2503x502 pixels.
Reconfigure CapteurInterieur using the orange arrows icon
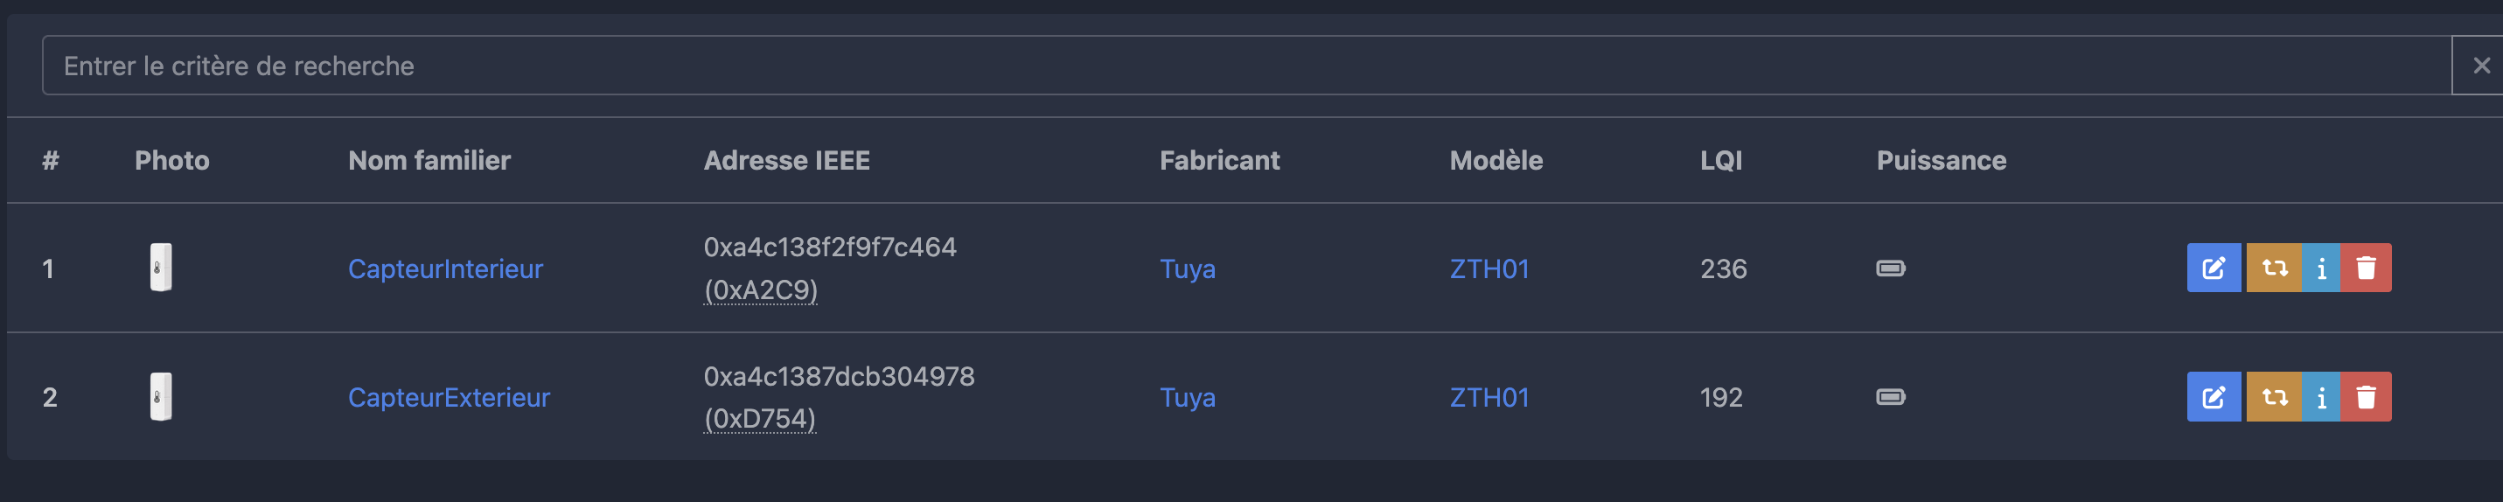click(x=2274, y=268)
